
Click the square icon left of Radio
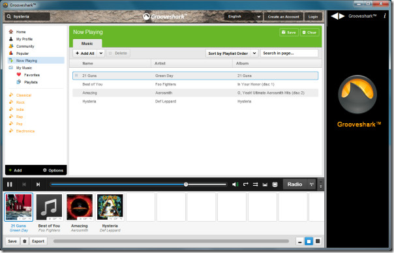275,185
